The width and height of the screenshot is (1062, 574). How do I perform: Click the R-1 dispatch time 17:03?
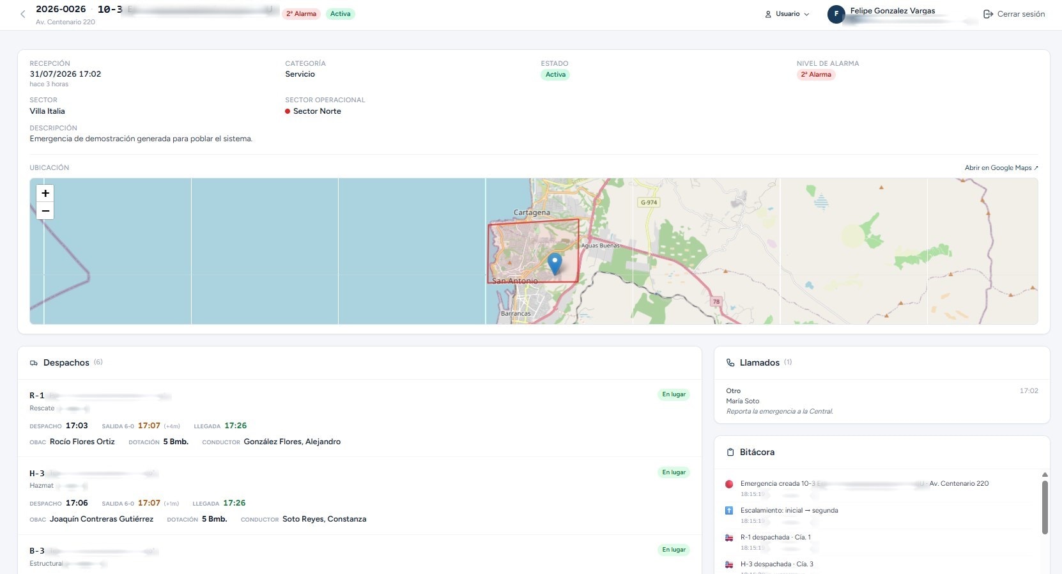(77, 426)
